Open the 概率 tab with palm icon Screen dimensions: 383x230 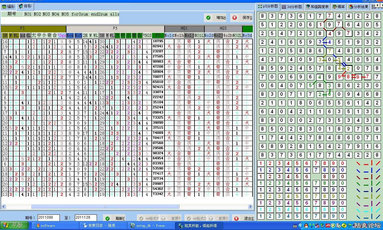pyautogui.click(x=339, y=7)
